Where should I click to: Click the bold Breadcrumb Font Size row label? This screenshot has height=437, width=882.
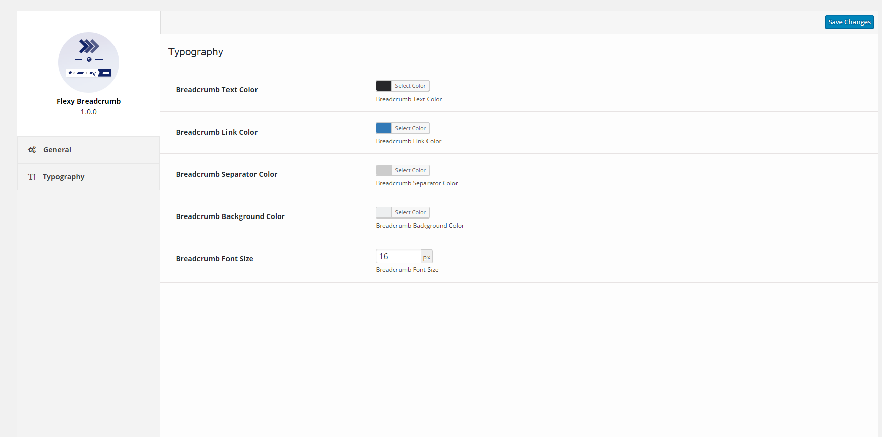coord(214,259)
